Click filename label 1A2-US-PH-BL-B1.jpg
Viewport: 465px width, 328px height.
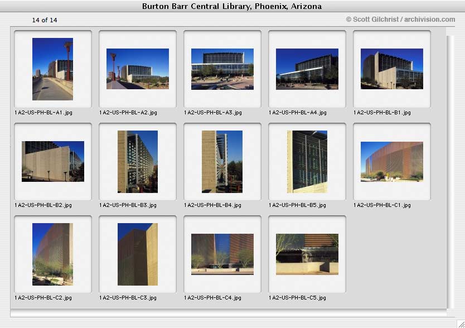click(x=382, y=113)
